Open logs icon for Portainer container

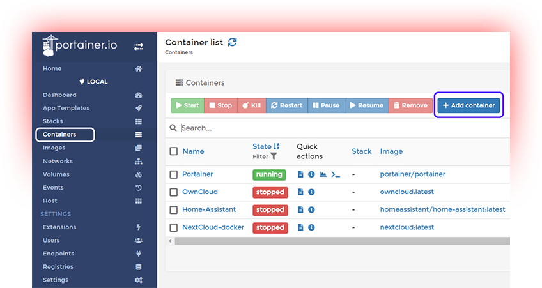coord(300,174)
